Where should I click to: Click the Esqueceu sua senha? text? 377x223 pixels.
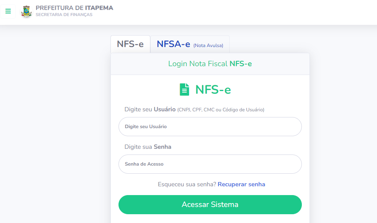(x=187, y=184)
